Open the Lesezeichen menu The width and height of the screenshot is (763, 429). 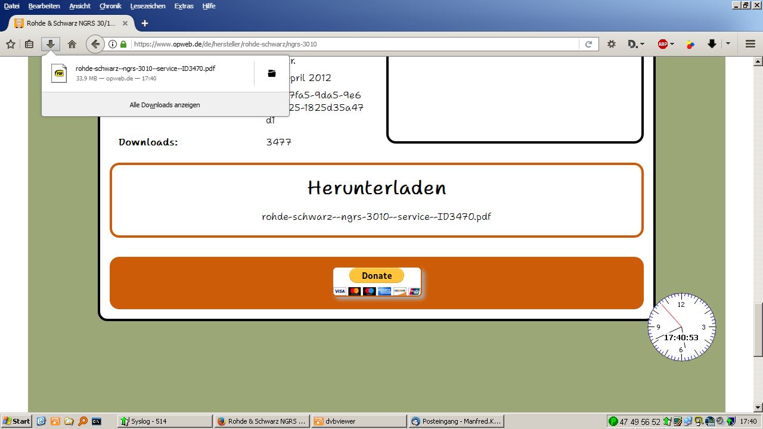click(148, 6)
